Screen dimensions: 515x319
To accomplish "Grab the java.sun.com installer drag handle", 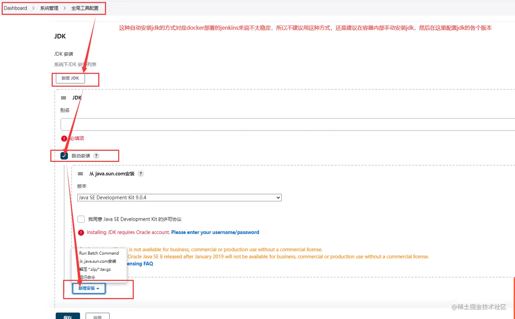I will click(80, 174).
